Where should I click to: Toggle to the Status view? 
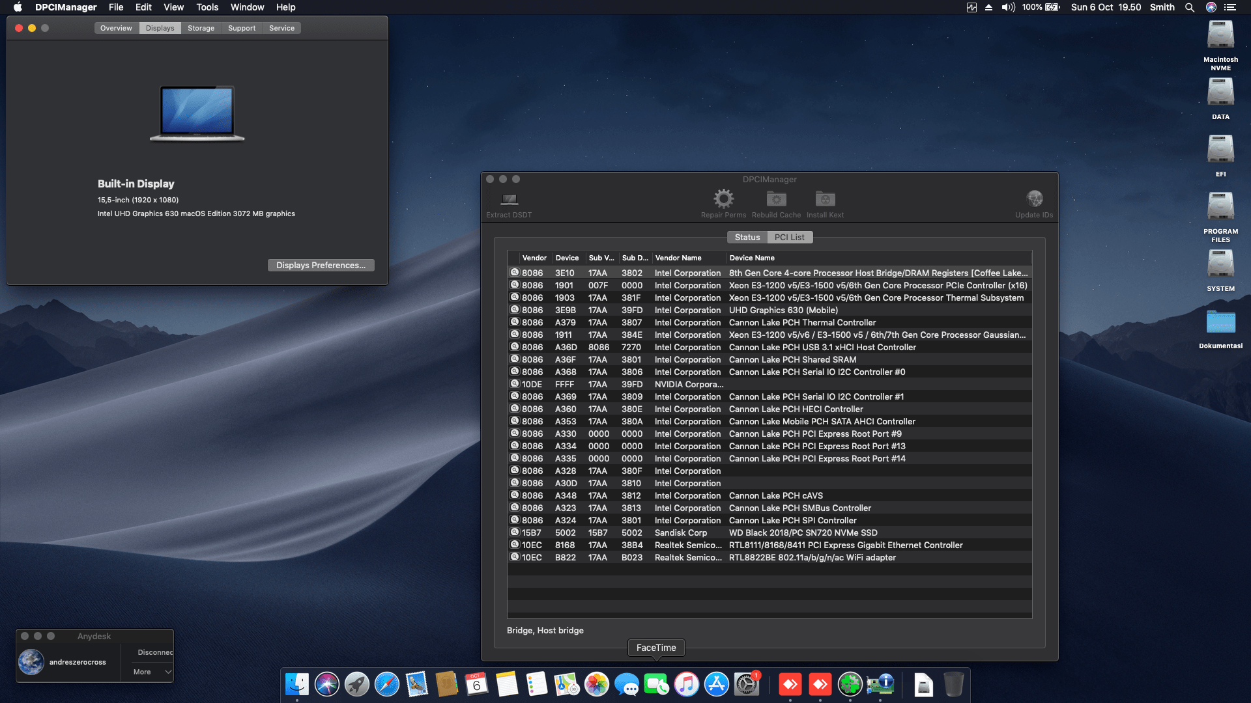pos(747,237)
